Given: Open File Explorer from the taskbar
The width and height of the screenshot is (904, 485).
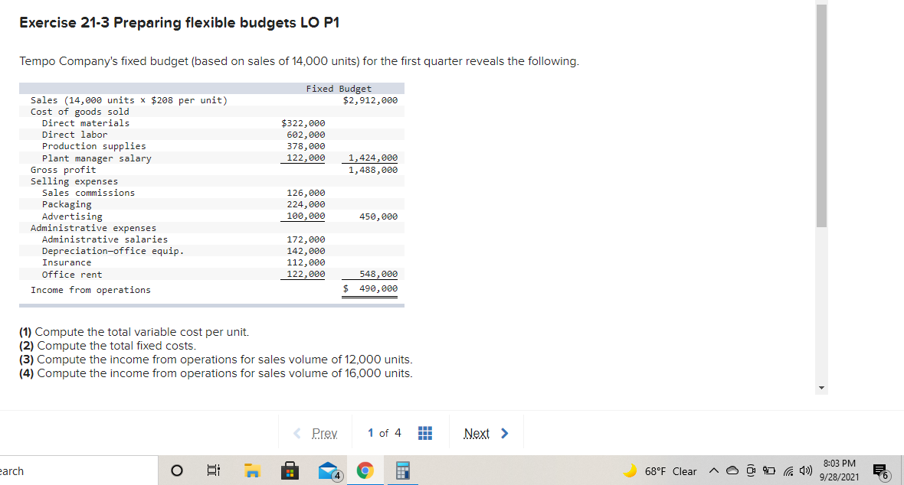Looking at the screenshot, I should pos(252,470).
